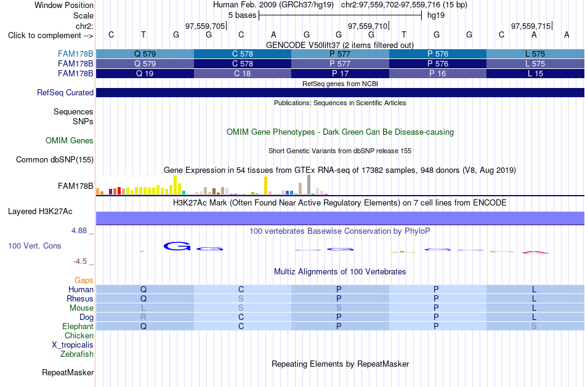Screen dimensions: 585x387
Task: Click the -4.5 PhyloP lower axis value
Action: pyautogui.click(x=80, y=261)
